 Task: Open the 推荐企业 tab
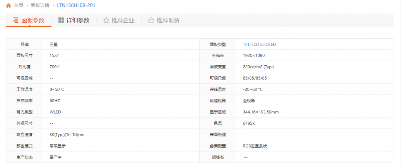[x=119, y=20]
